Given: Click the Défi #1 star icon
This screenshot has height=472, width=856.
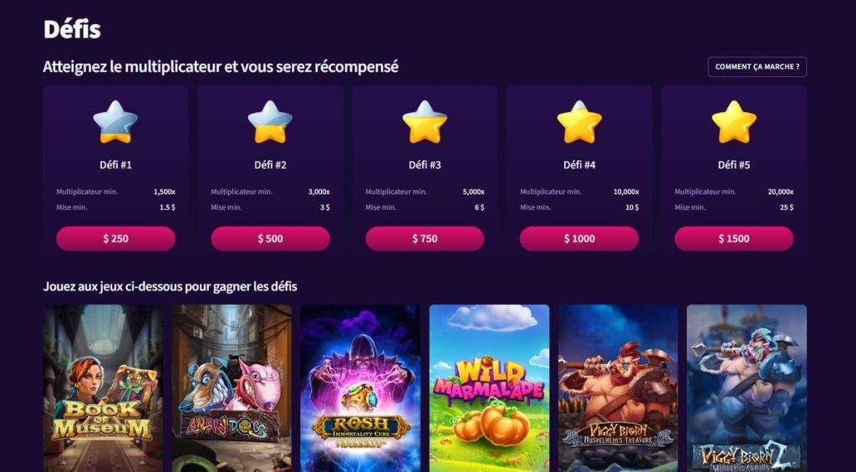Looking at the screenshot, I should [115, 122].
